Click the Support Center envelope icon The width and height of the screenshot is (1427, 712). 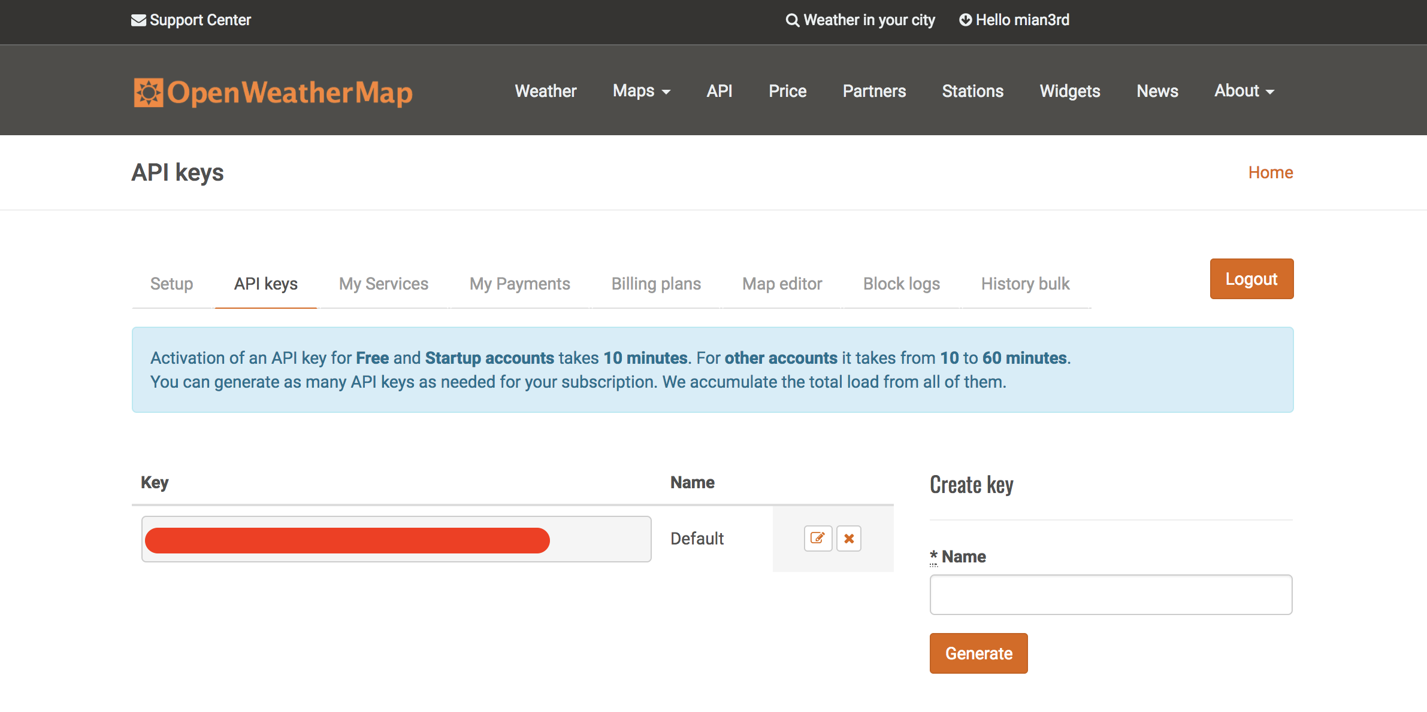(x=138, y=20)
